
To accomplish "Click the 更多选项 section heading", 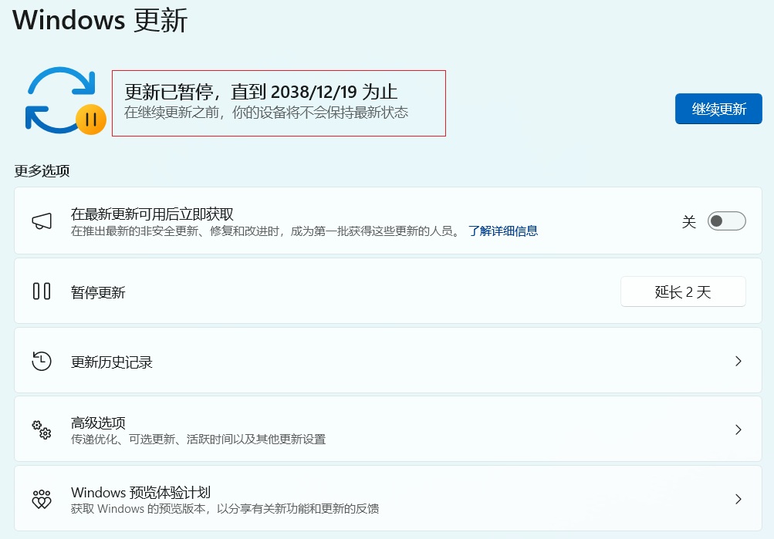I will pos(42,170).
